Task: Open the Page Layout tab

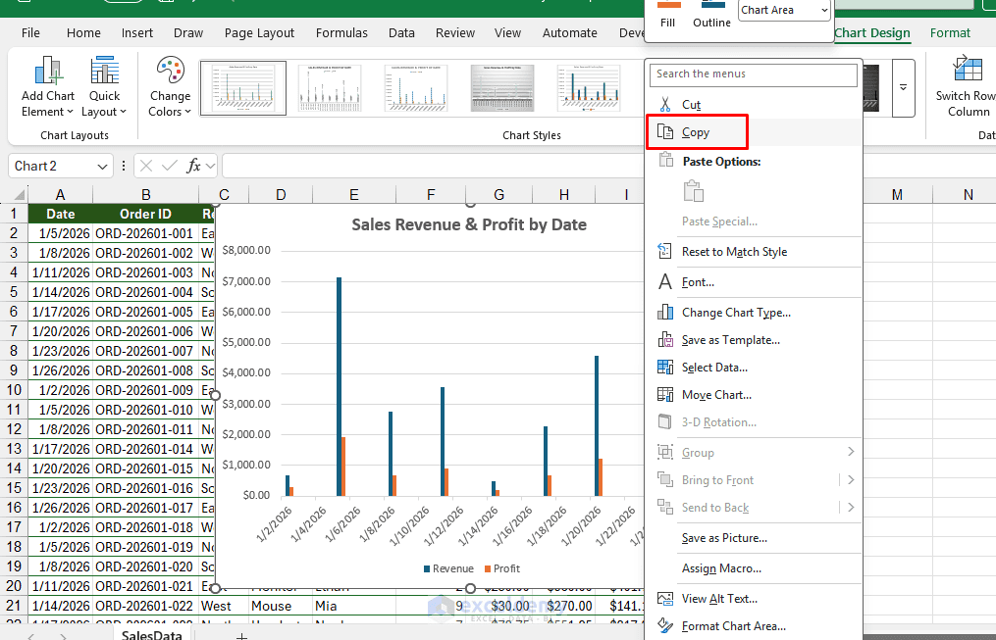Action: pos(259,33)
